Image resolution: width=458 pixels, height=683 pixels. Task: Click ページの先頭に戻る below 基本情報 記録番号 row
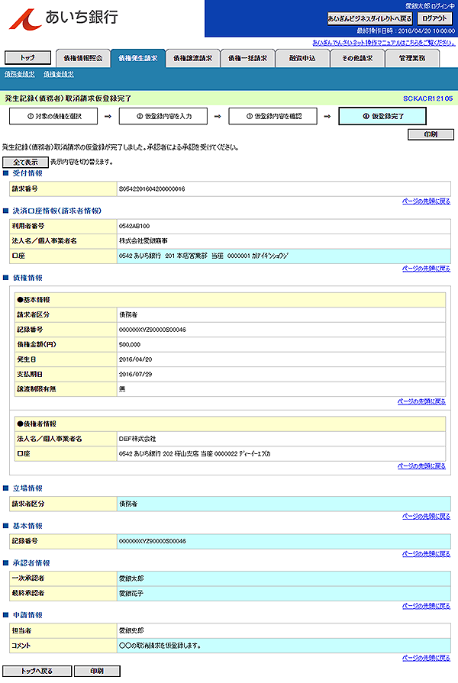click(426, 554)
